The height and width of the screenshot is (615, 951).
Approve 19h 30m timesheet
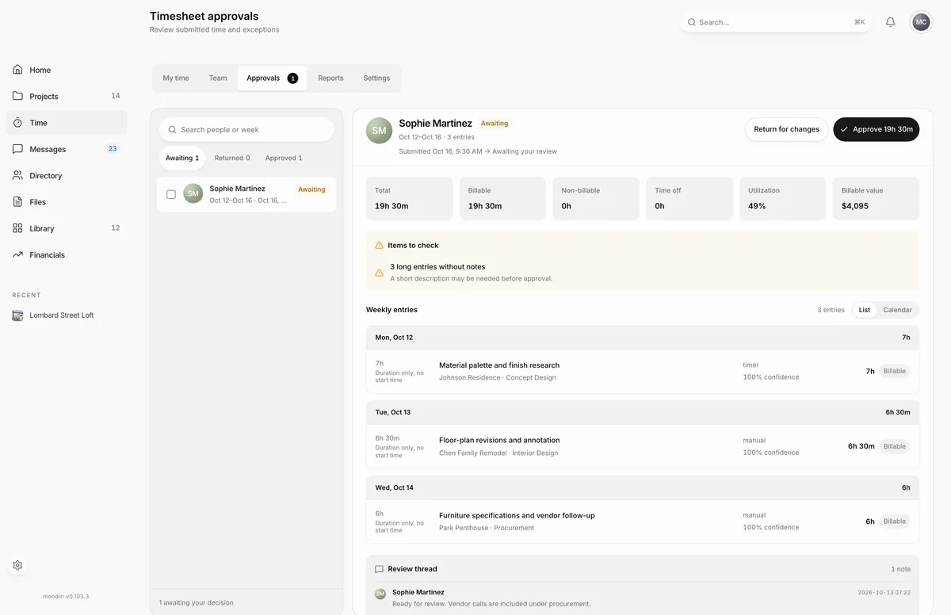(x=877, y=129)
